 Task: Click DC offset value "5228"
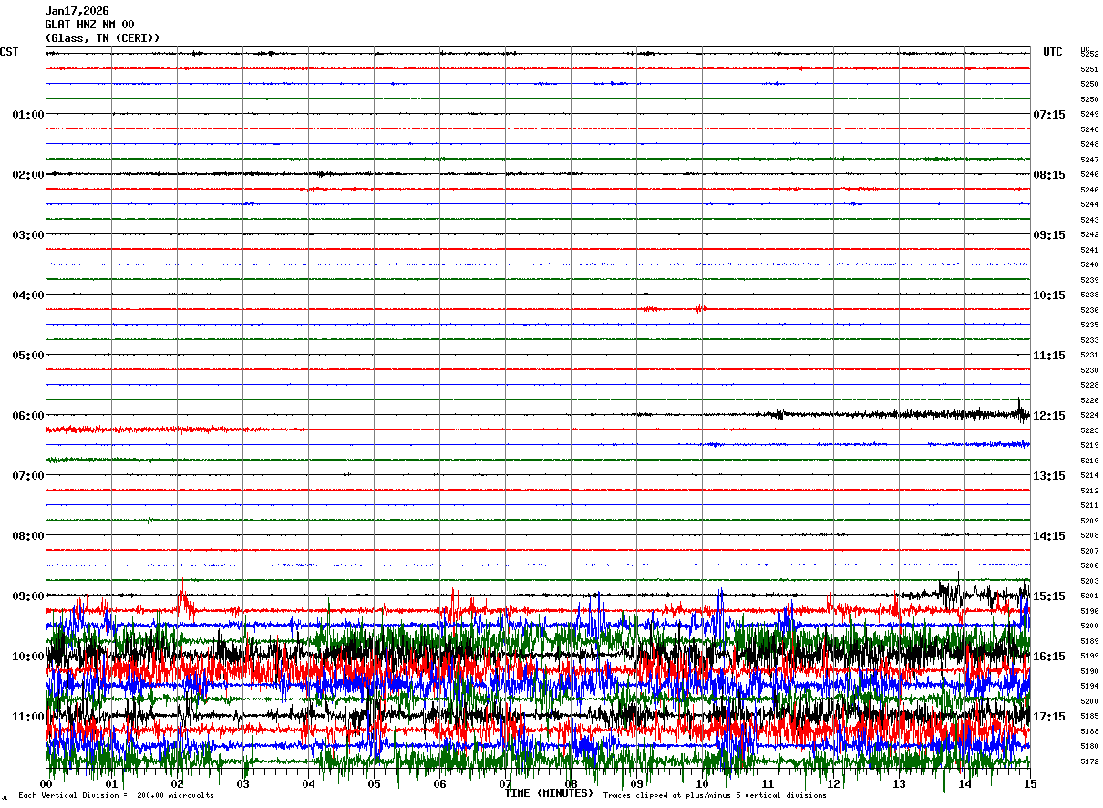(x=1089, y=386)
